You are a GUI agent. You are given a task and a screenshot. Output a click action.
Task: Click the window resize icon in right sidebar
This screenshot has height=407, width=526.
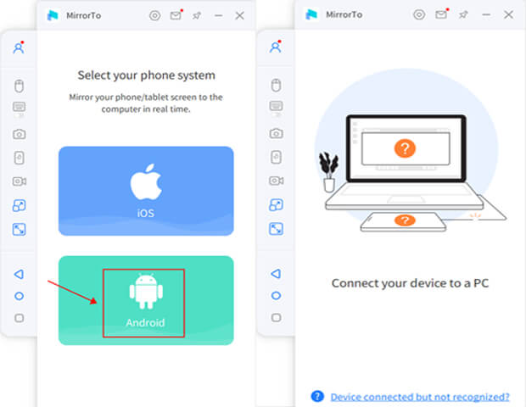[276, 205]
